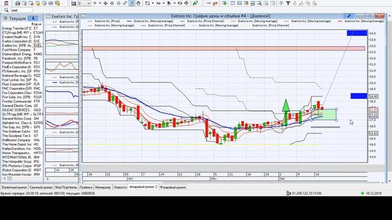Click the layers stack icon in toolbar
Viewport: 392px width, 220px height.
(x=186, y=3)
